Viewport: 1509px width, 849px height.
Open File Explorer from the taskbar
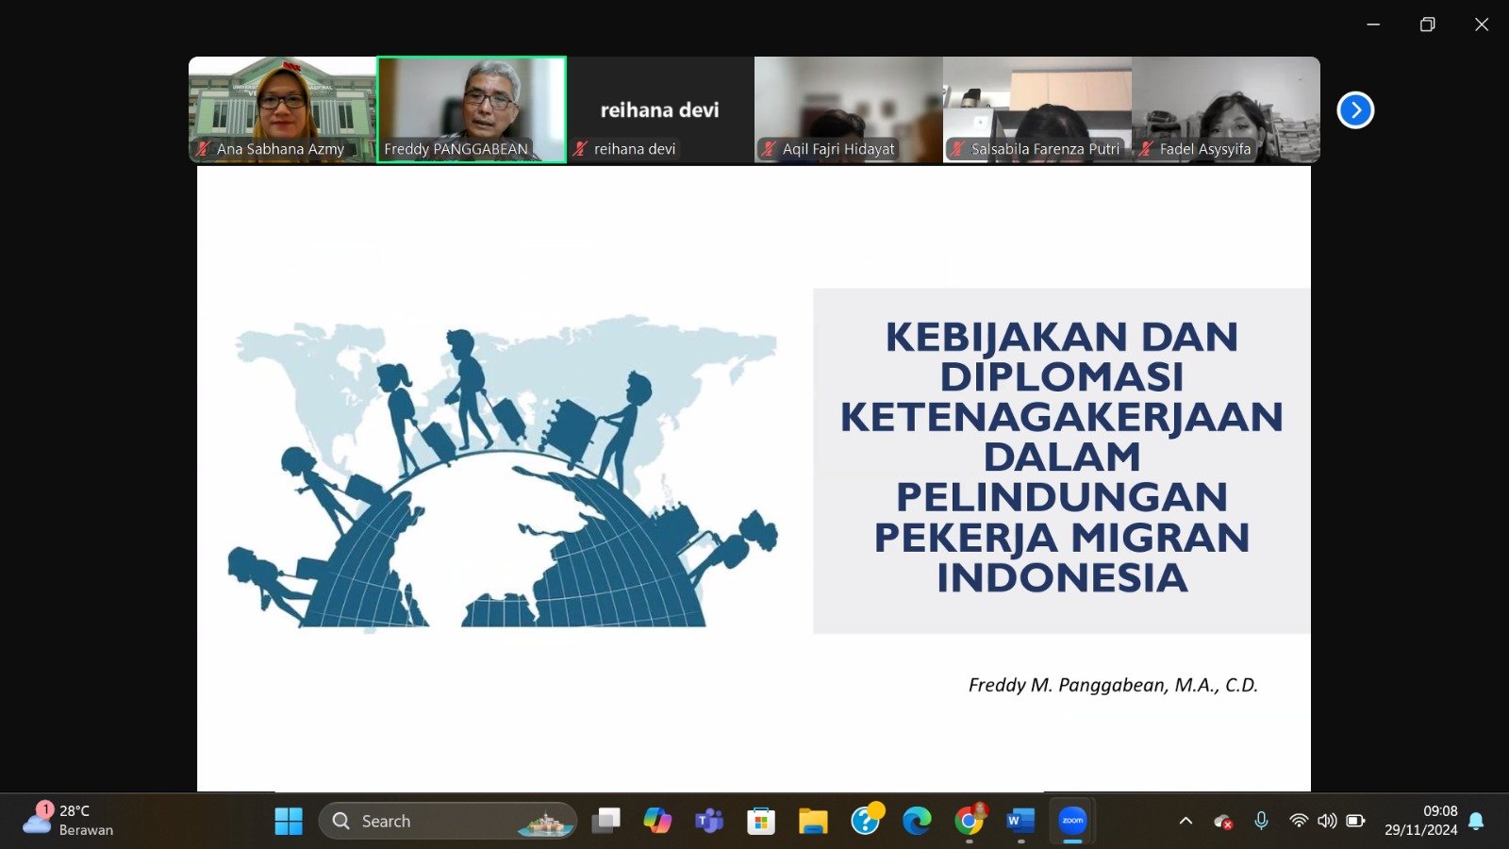tap(813, 821)
